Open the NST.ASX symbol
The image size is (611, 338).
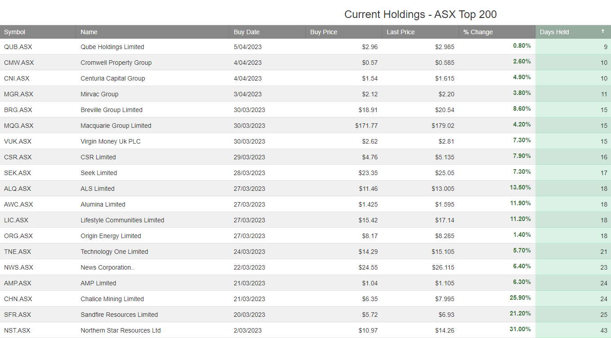(18, 330)
